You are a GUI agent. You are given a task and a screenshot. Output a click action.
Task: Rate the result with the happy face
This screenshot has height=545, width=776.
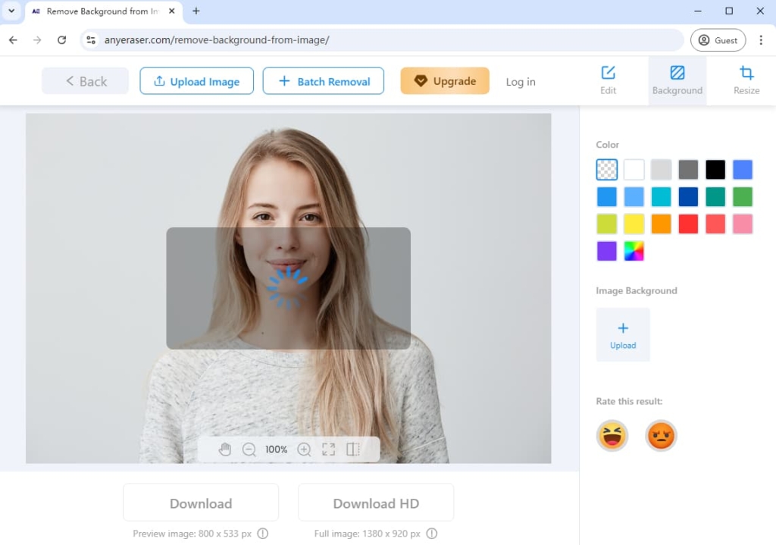[612, 436]
